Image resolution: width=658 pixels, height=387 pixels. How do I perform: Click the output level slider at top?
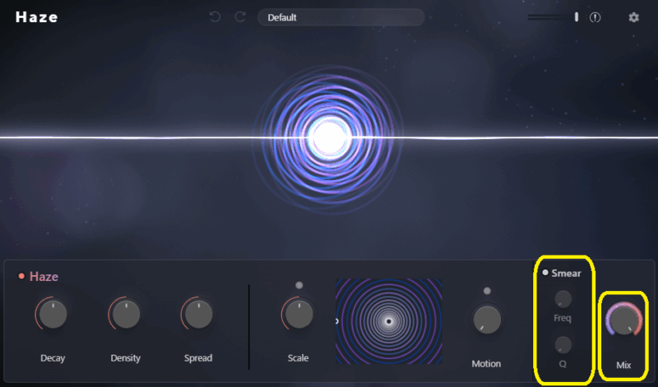coord(554,17)
